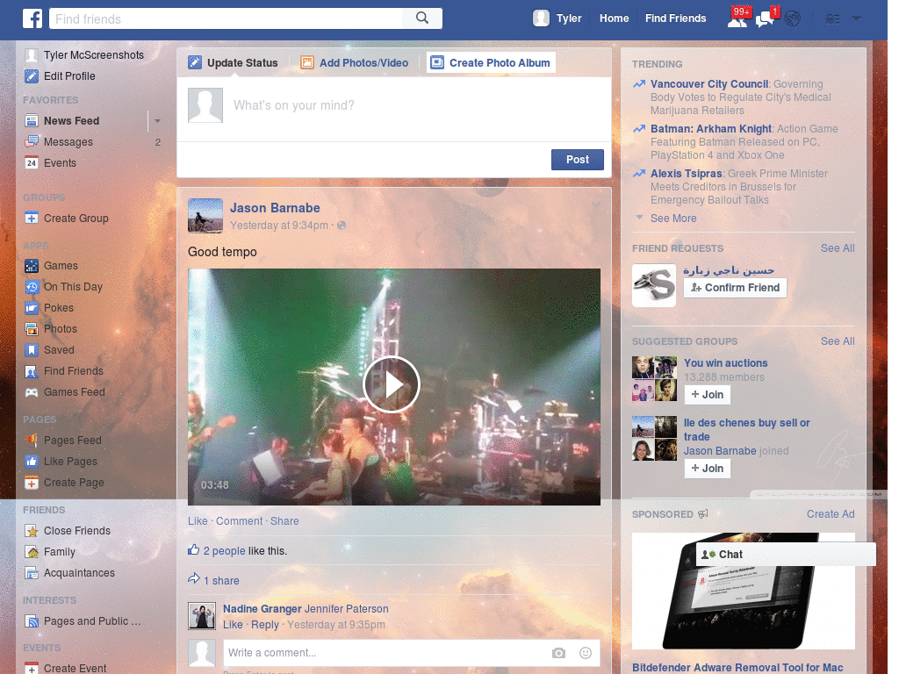Image resolution: width=899 pixels, height=674 pixels.
Task: Click the News Feed sidebar icon
Action: pos(32,121)
